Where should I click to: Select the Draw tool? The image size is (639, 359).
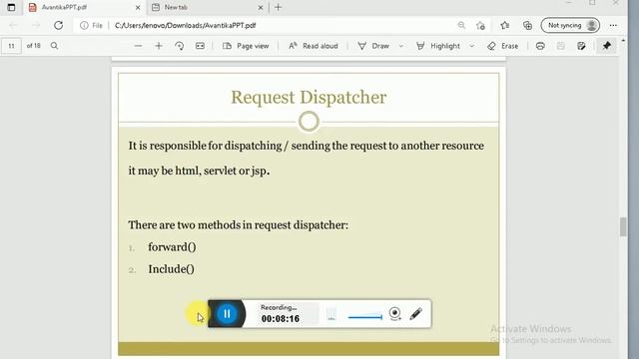[373, 46]
